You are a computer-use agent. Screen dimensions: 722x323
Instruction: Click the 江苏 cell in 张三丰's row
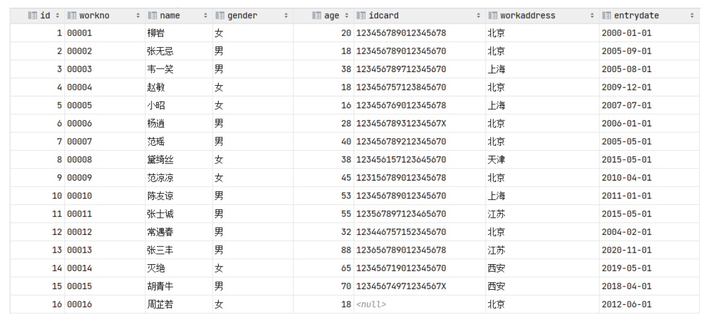click(542, 250)
